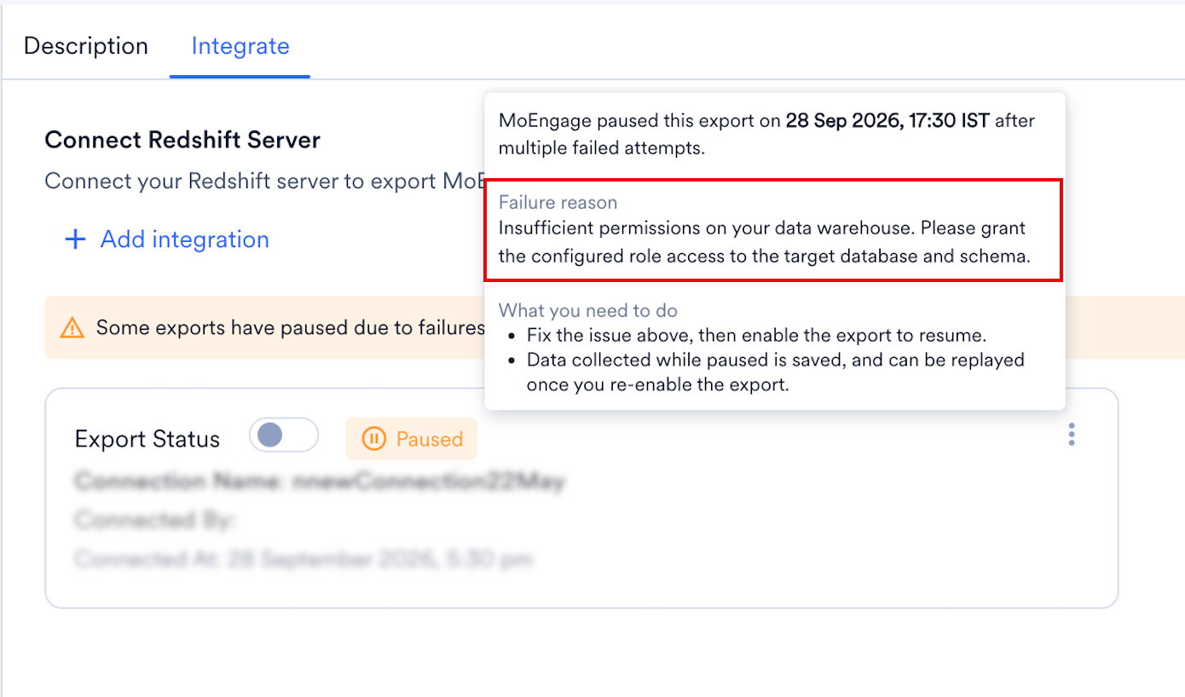Click the '28 Sep 2026, 17:30 IST' timestamp

pyautogui.click(x=887, y=121)
